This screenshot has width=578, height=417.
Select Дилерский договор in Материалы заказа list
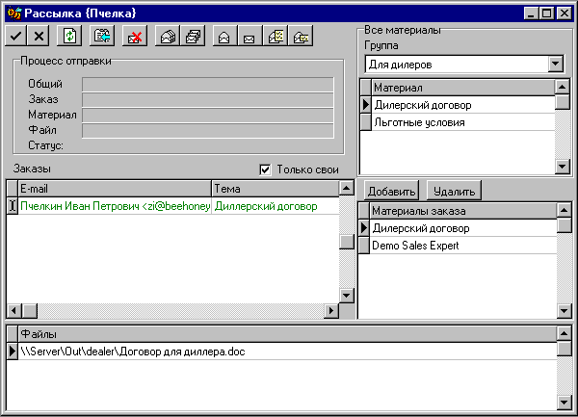pyautogui.click(x=463, y=228)
